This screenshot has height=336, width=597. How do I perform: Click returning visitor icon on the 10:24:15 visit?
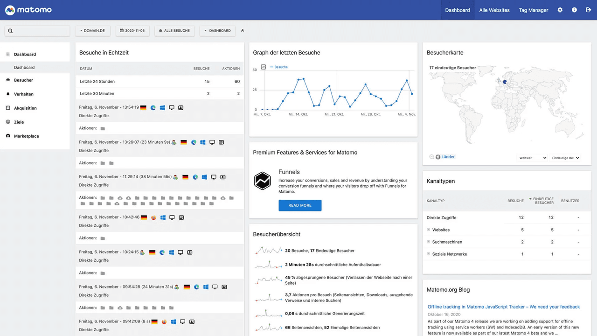point(142,252)
